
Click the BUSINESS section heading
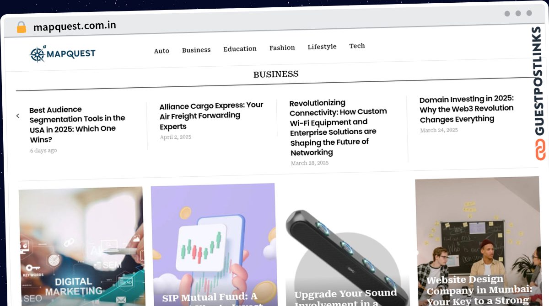pyautogui.click(x=276, y=74)
